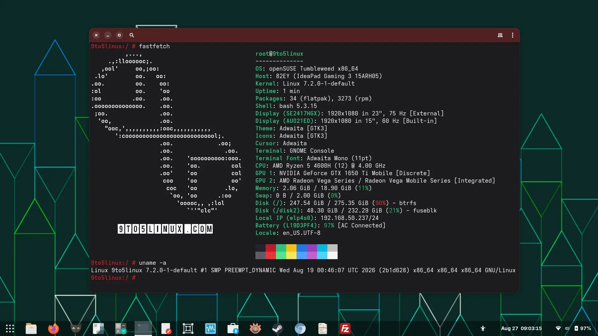Launch the Calculator from the dock
Image resolution: width=598 pixels, height=336 pixels.
pyautogui.click(x=121, y=329)
